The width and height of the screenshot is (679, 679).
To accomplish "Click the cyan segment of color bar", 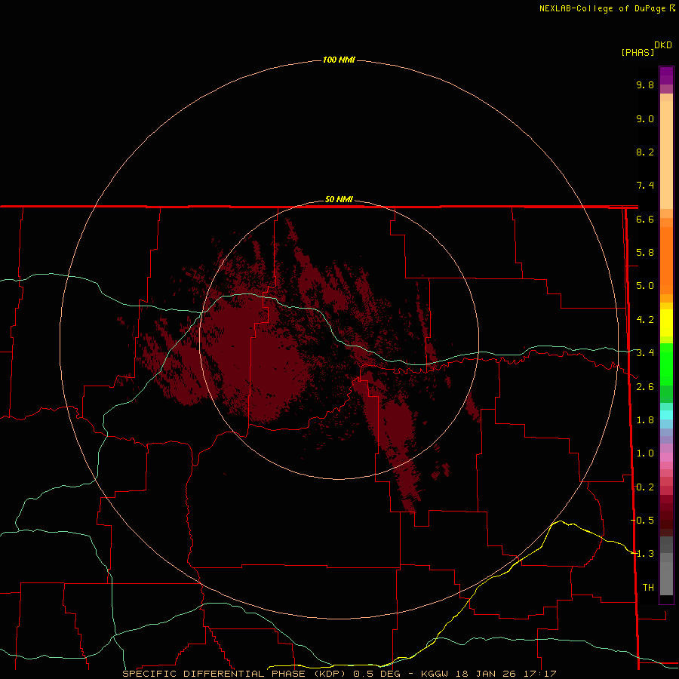I will [666, 415].
